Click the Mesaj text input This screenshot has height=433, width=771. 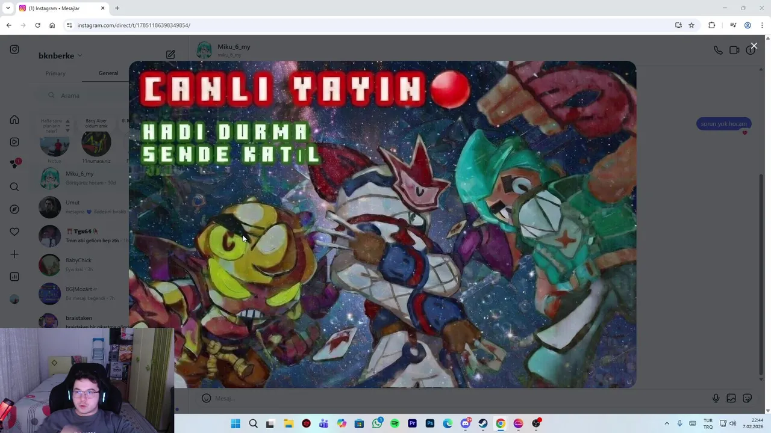pos(458,398)
